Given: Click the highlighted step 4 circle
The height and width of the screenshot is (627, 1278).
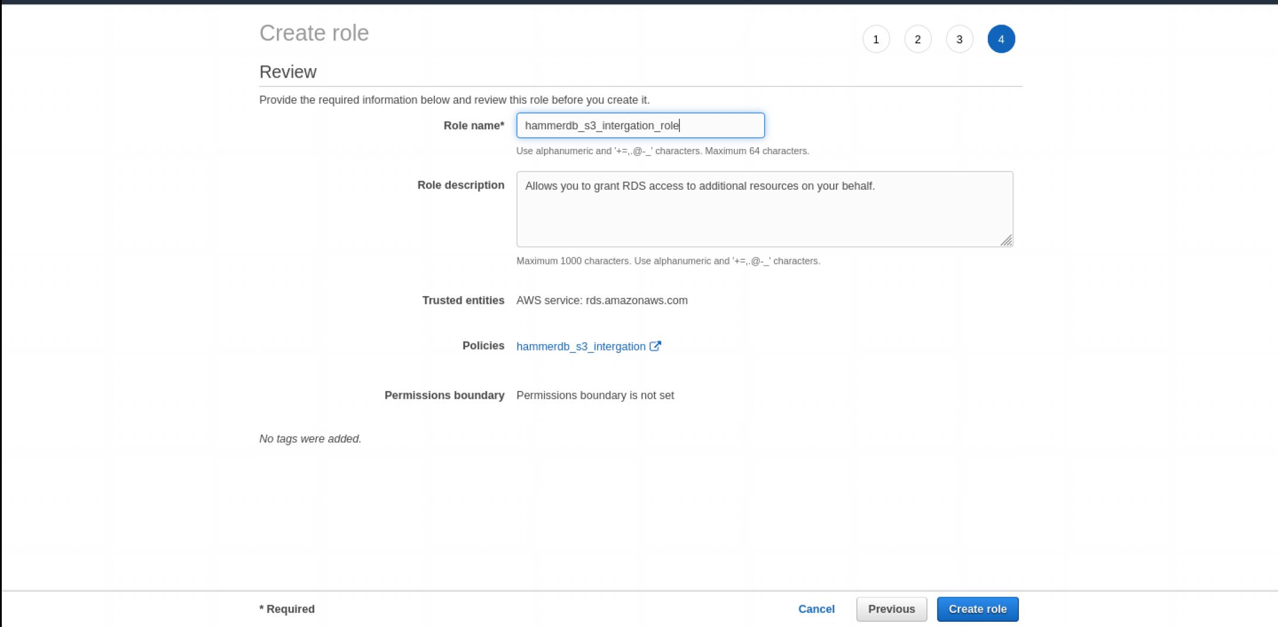Looking at the screenshot, I should [1001, 39].
